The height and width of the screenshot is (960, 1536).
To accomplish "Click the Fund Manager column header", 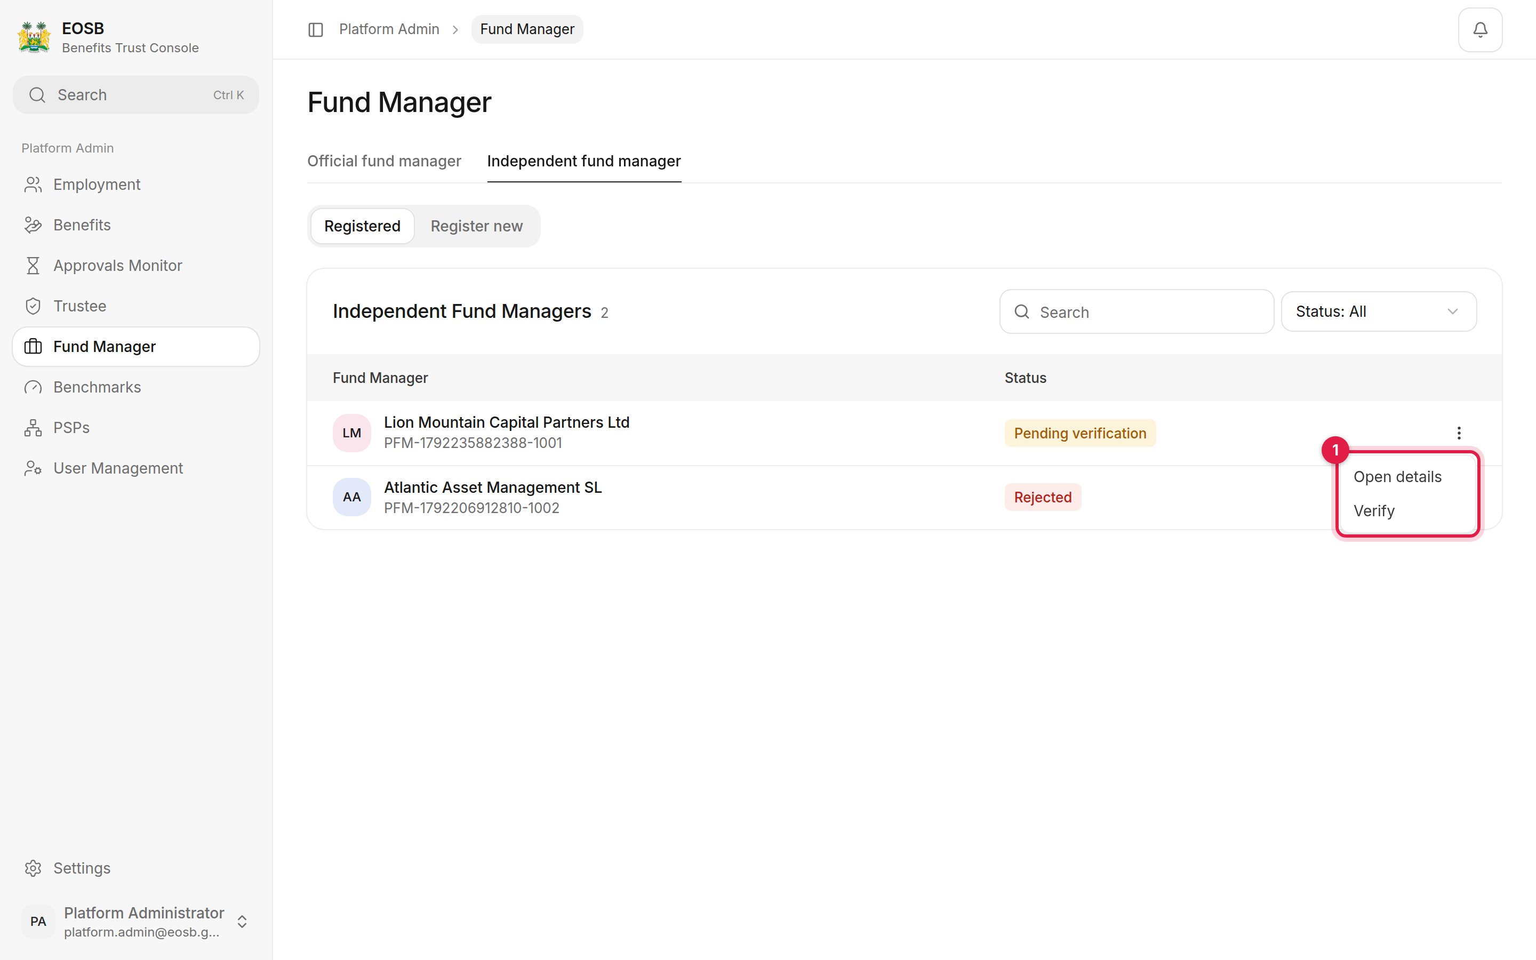I will point(380,378).
